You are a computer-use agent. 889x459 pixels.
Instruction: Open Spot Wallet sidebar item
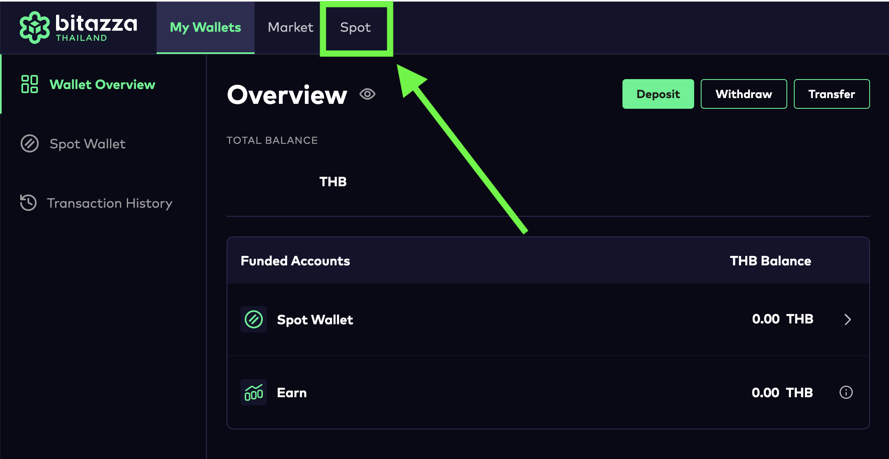[87, 144]
